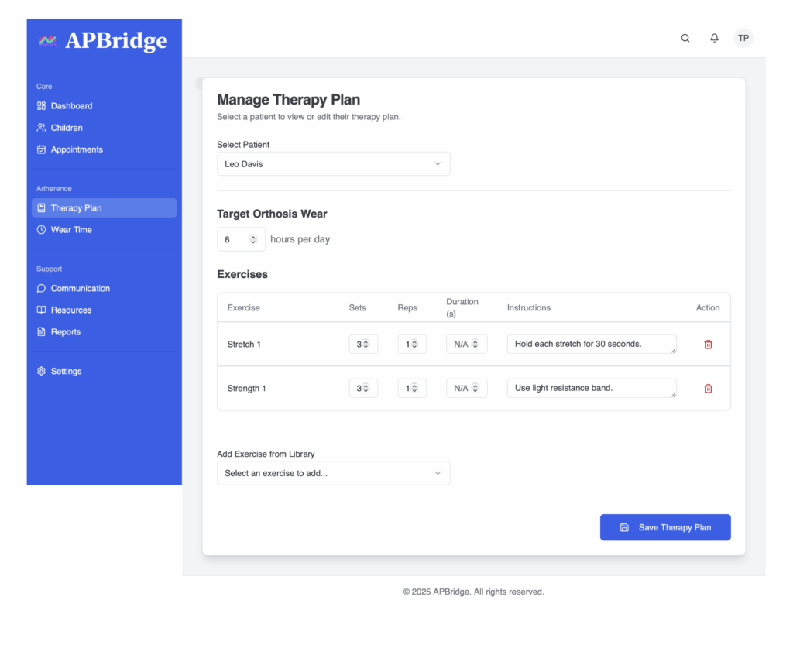Click the Exercise column header

tap(243, 307)
